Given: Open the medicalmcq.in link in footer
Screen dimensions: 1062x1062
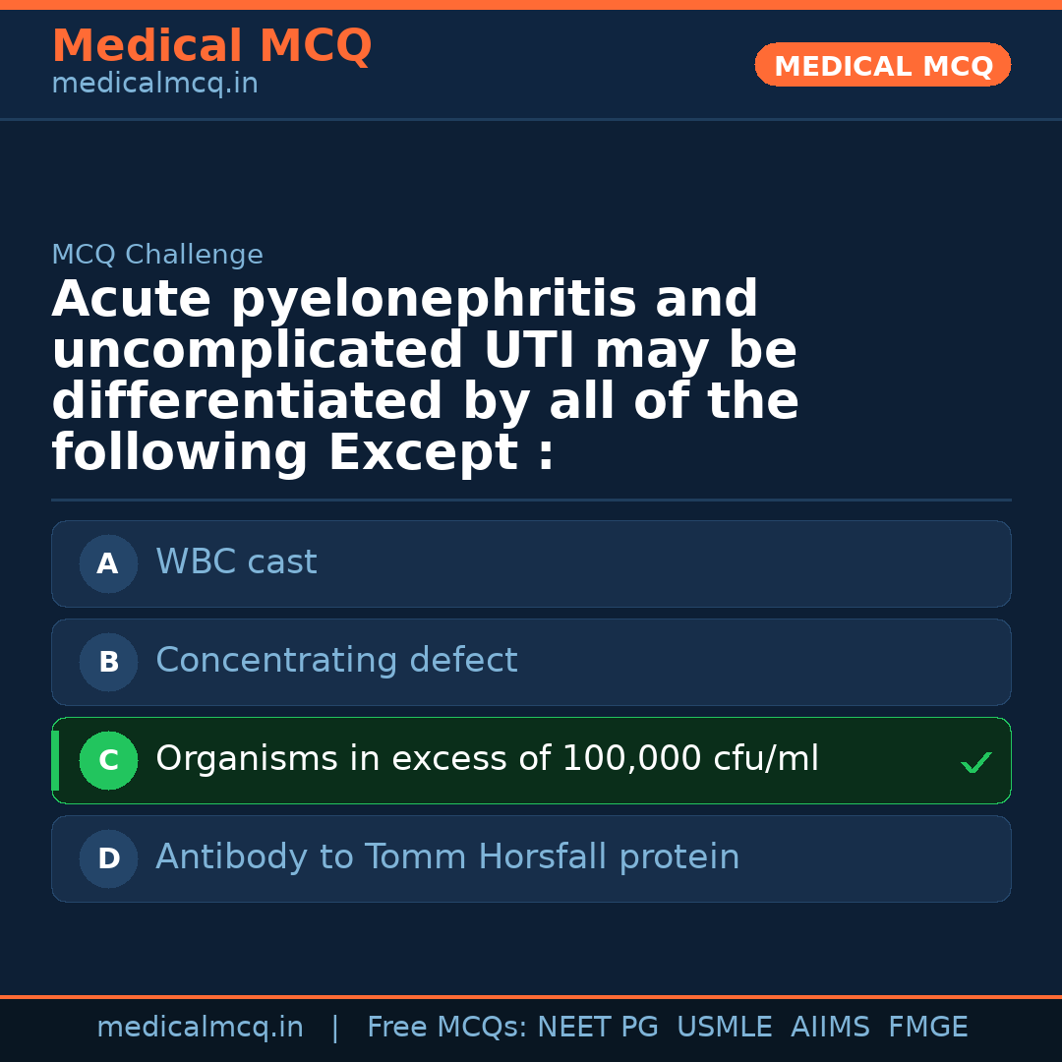Looking at the screenshot, I should (200, 1028).
